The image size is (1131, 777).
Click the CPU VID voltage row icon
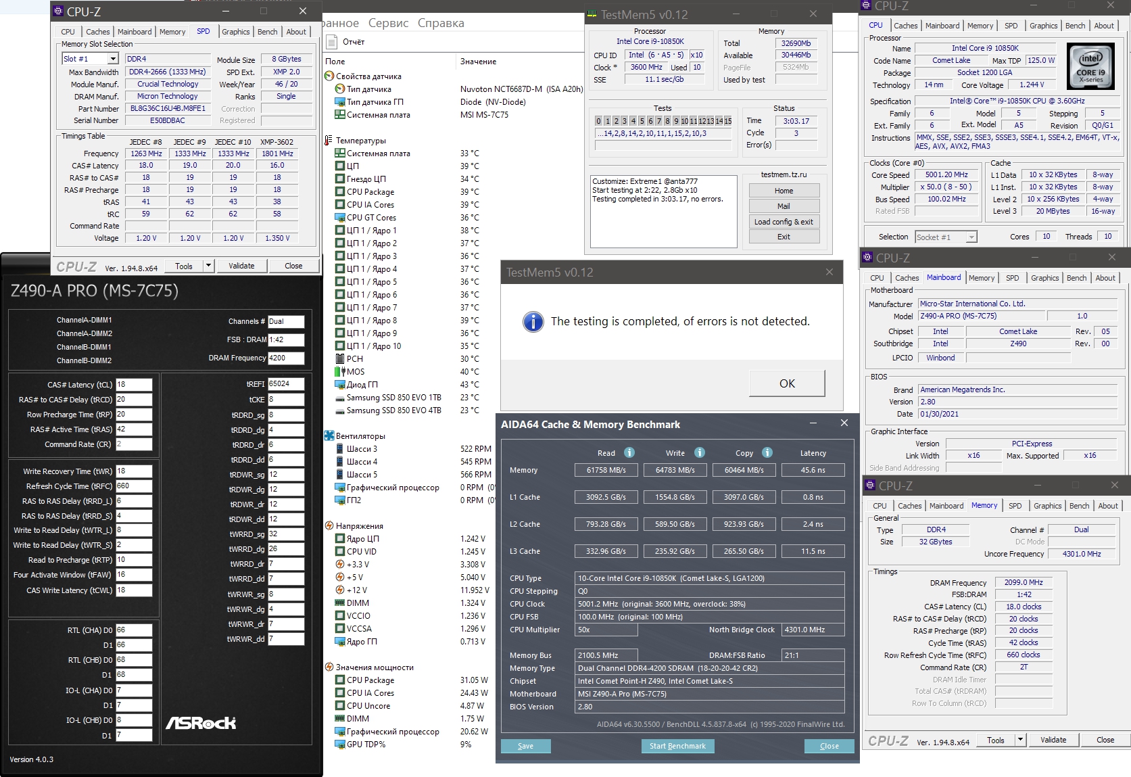click(x=340, y=552)
